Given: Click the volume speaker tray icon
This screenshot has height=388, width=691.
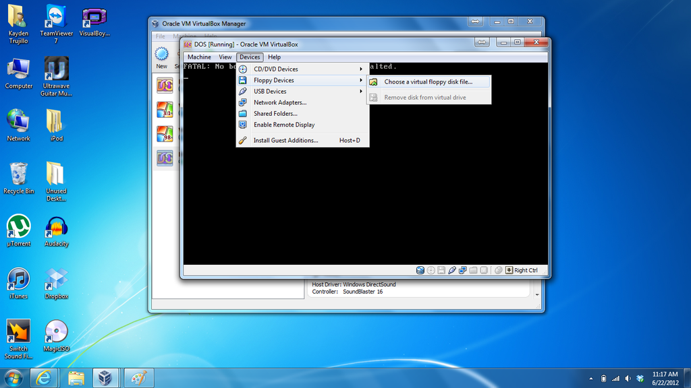Looking at the screenshot, I should (x=628, y=379).
